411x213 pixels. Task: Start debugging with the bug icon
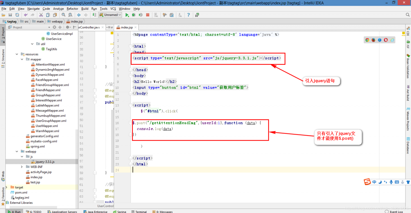coord(134,15)
